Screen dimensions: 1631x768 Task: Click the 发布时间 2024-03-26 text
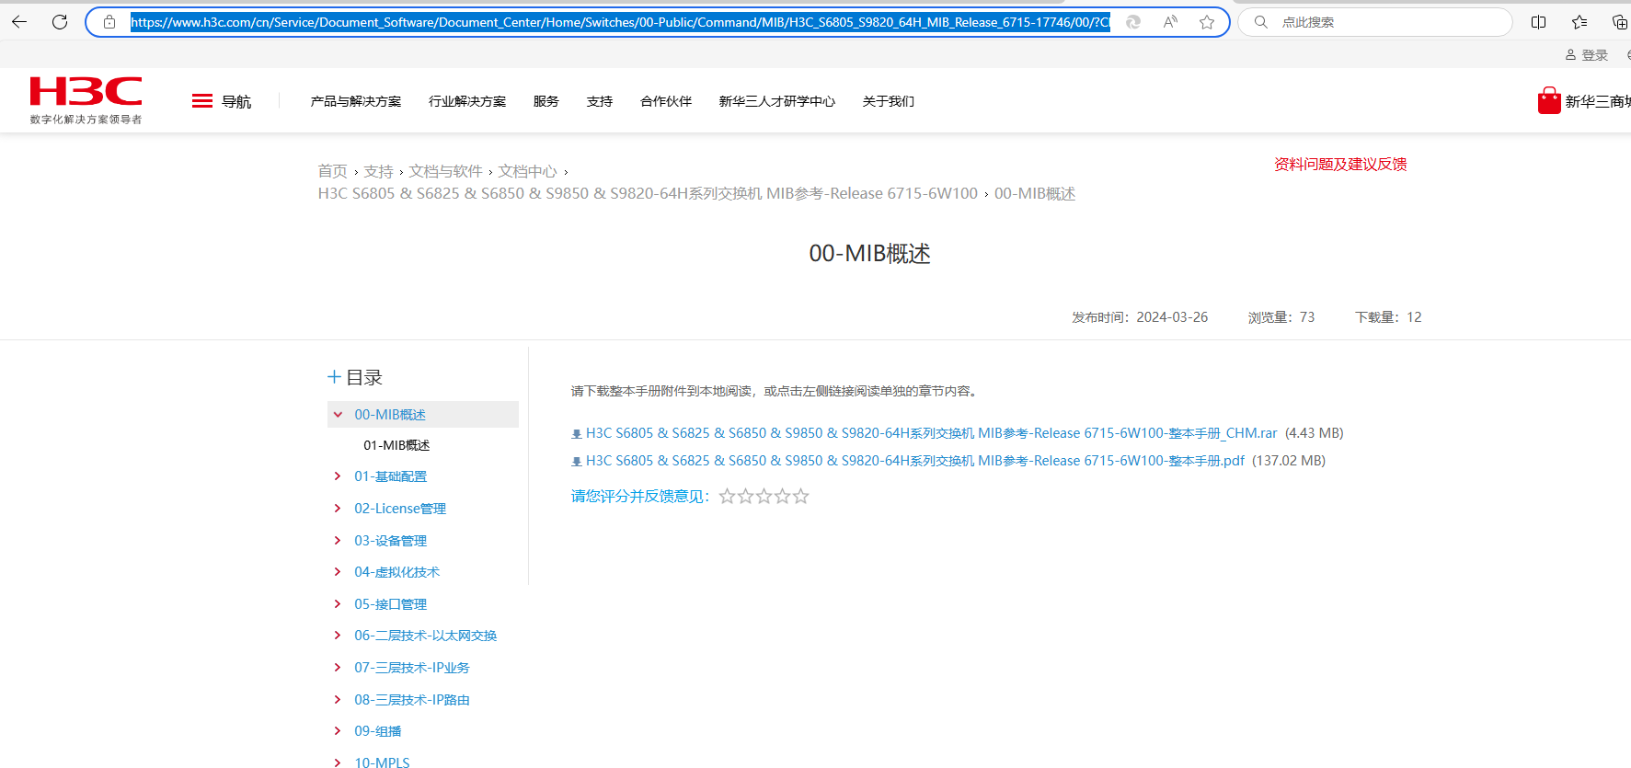point(1140,317)
